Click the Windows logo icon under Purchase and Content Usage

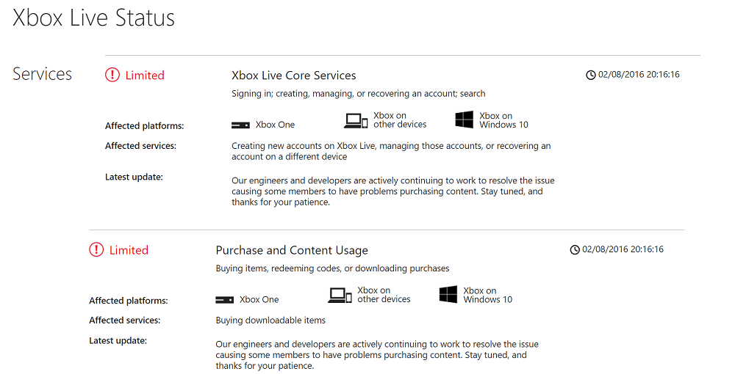point(448,295)
